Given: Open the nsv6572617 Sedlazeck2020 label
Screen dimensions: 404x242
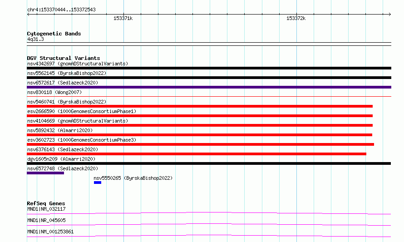Looking at the screenshot, I should (x=63, y=83).
